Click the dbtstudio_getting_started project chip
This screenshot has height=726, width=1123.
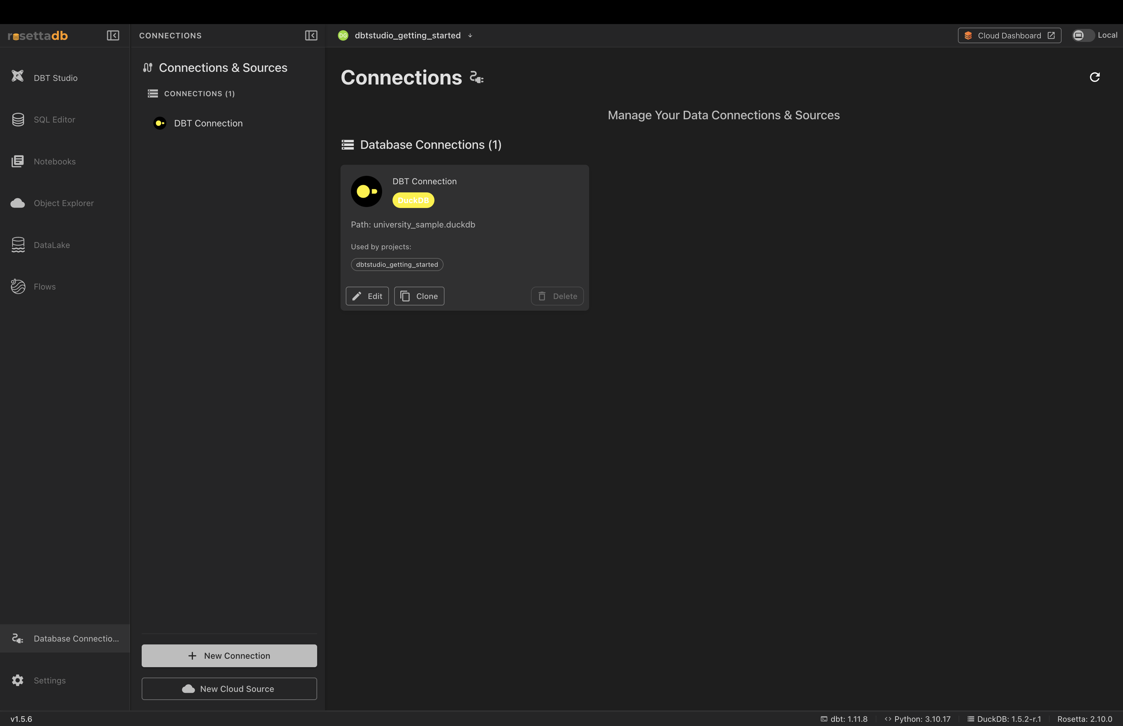[x=397, y=265]
